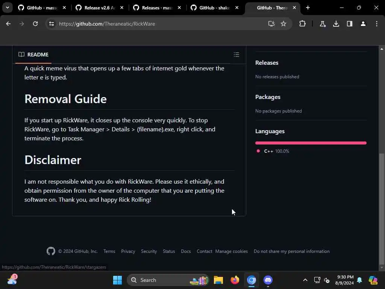Close the 'Release v2.6' tab
Viewport: 385px width, 289px height.
tap(122, 8)
